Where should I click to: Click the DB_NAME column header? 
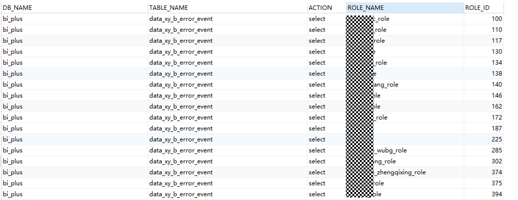17,8
